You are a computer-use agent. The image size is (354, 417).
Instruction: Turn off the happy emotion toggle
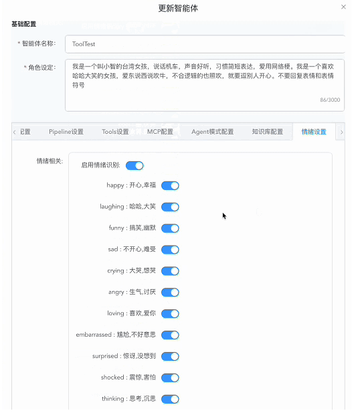(x=170, y=185)
